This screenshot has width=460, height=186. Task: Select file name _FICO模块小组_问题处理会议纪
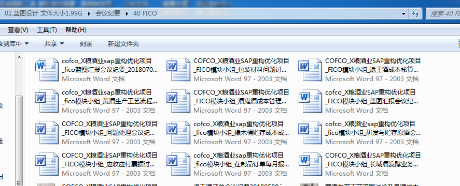pos(108,133)
